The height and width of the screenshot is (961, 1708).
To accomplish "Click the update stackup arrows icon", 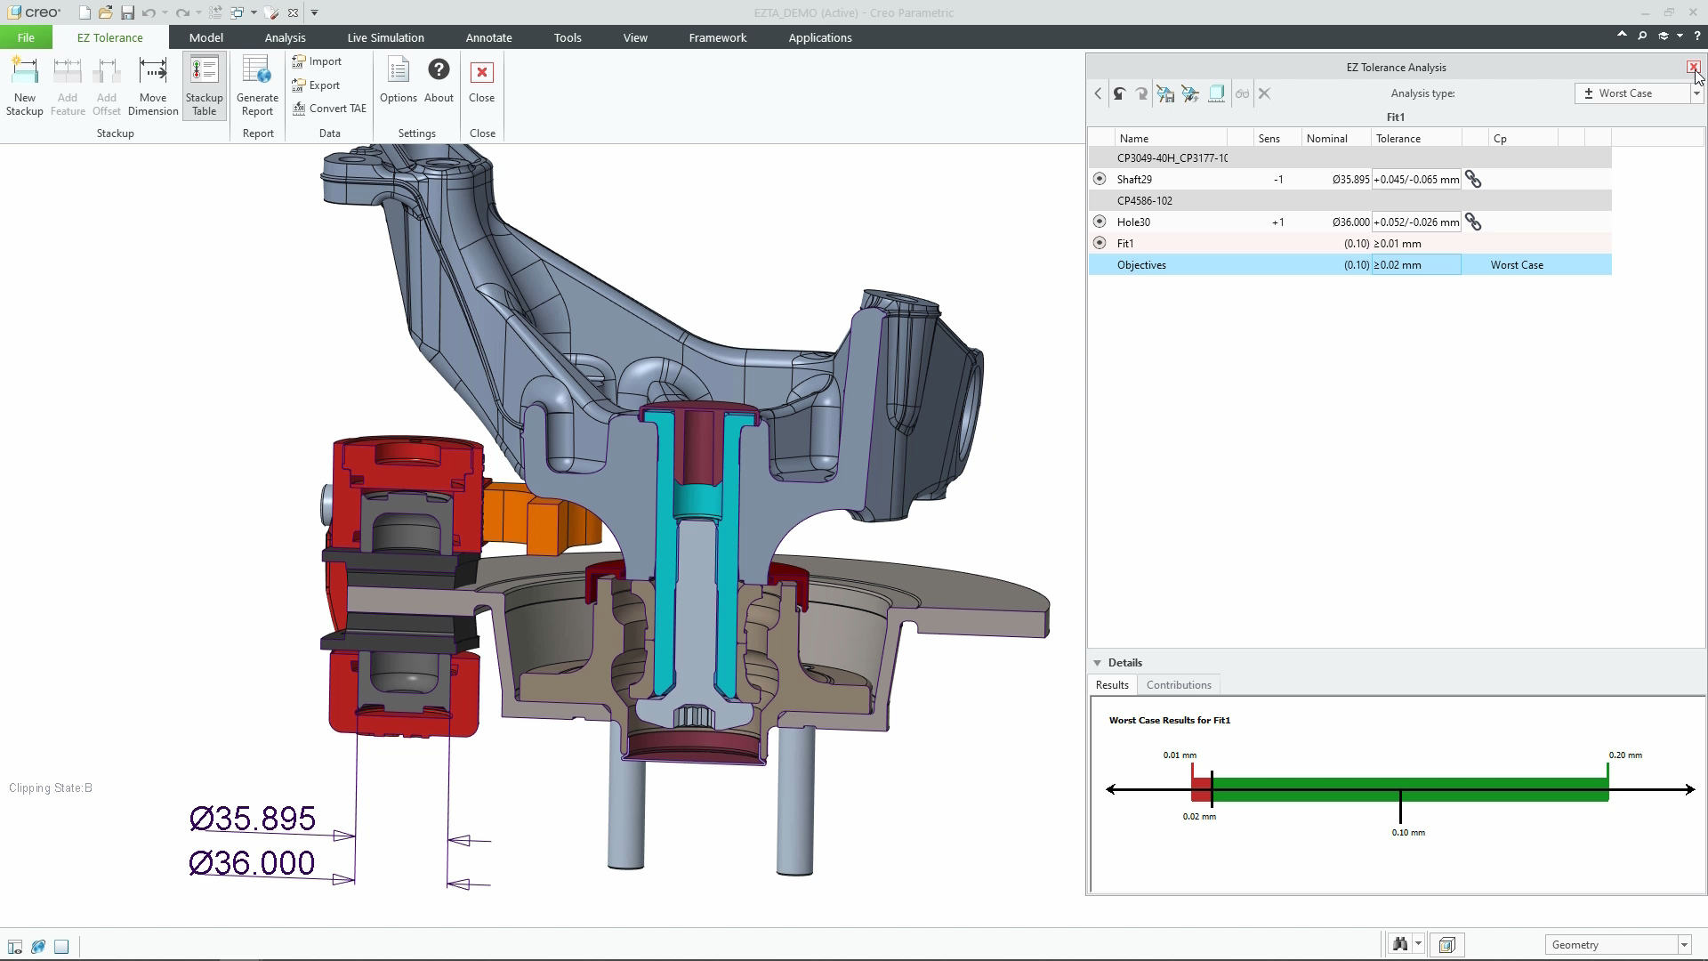I will point(1190,93).
